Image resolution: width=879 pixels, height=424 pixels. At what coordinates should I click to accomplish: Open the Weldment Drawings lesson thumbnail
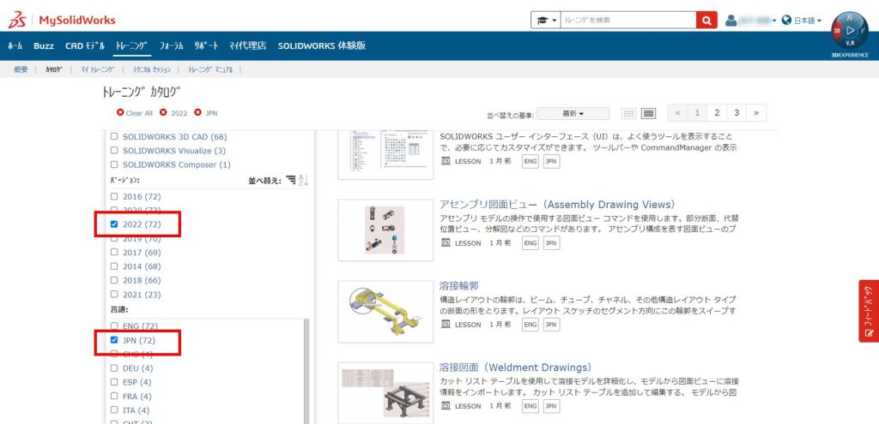point(385,393)
